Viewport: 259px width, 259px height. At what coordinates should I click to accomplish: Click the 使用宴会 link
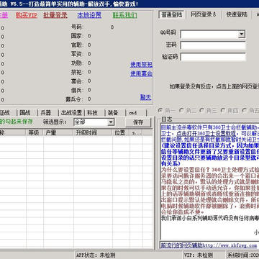(141, 73)
